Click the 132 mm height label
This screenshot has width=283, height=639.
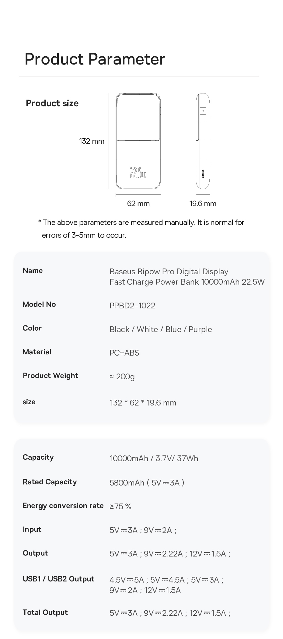92,141
